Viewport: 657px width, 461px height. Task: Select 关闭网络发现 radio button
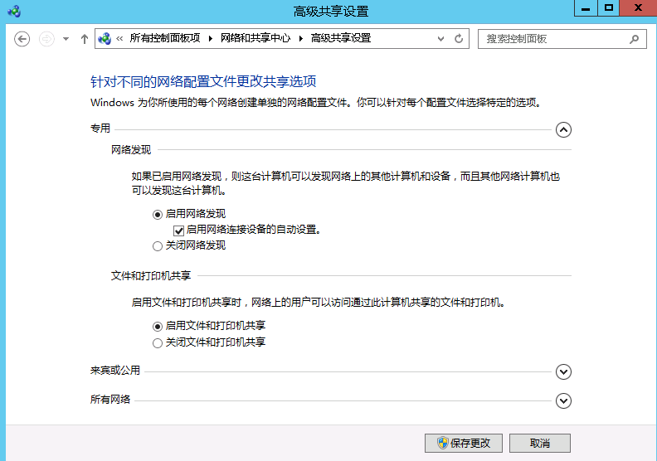[x=158, y=245]
